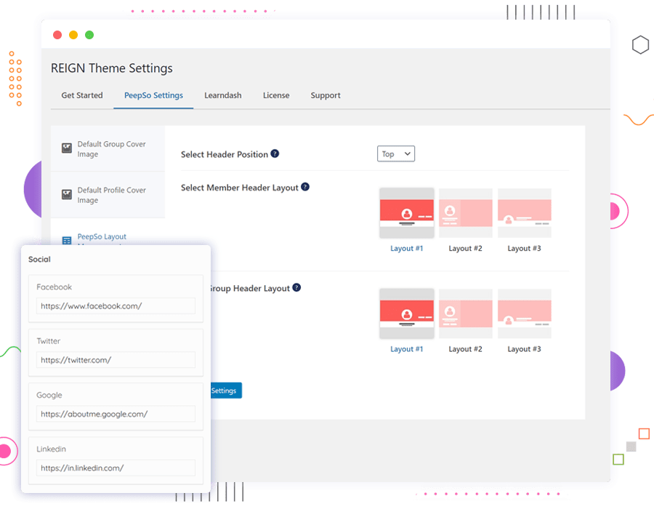The image size is (654, 509).
Task: Choose group header Layout #1 thumbnail
Action: [407, 313]
